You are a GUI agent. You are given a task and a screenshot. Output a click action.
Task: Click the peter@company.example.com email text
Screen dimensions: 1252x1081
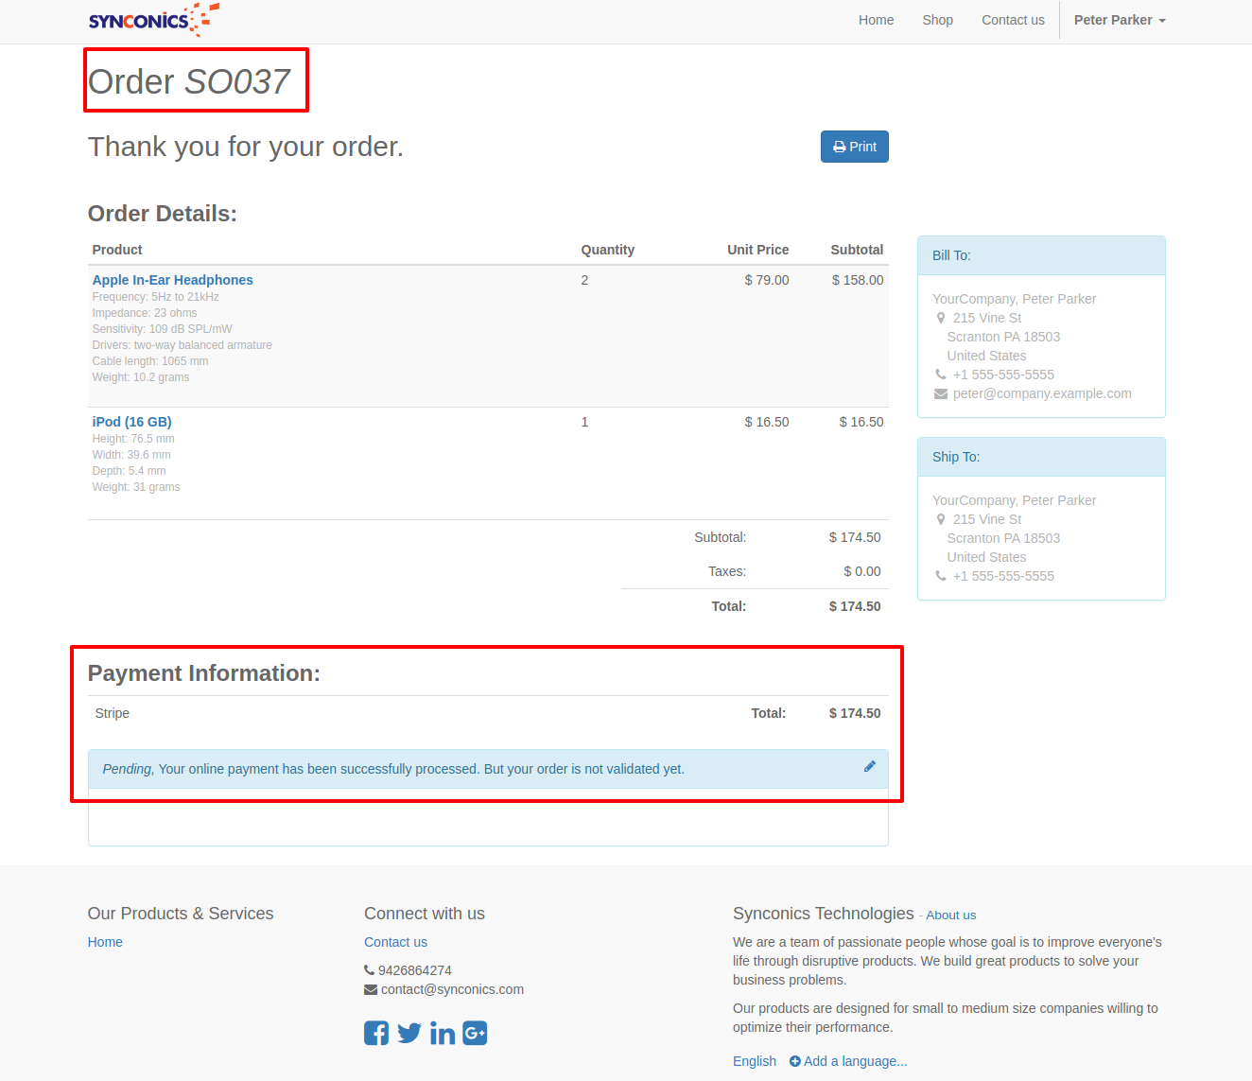click(x=1042, y=393)
